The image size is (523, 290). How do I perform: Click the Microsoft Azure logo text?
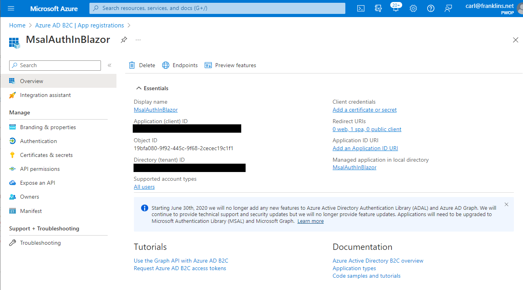[54, 8]
